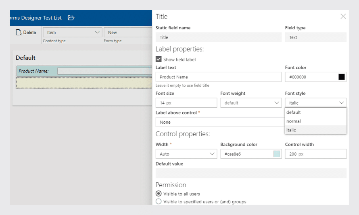Click the Font color hex input #000000
The width and height of the screenshot is (359, 215).
click(x=311, y=77)
